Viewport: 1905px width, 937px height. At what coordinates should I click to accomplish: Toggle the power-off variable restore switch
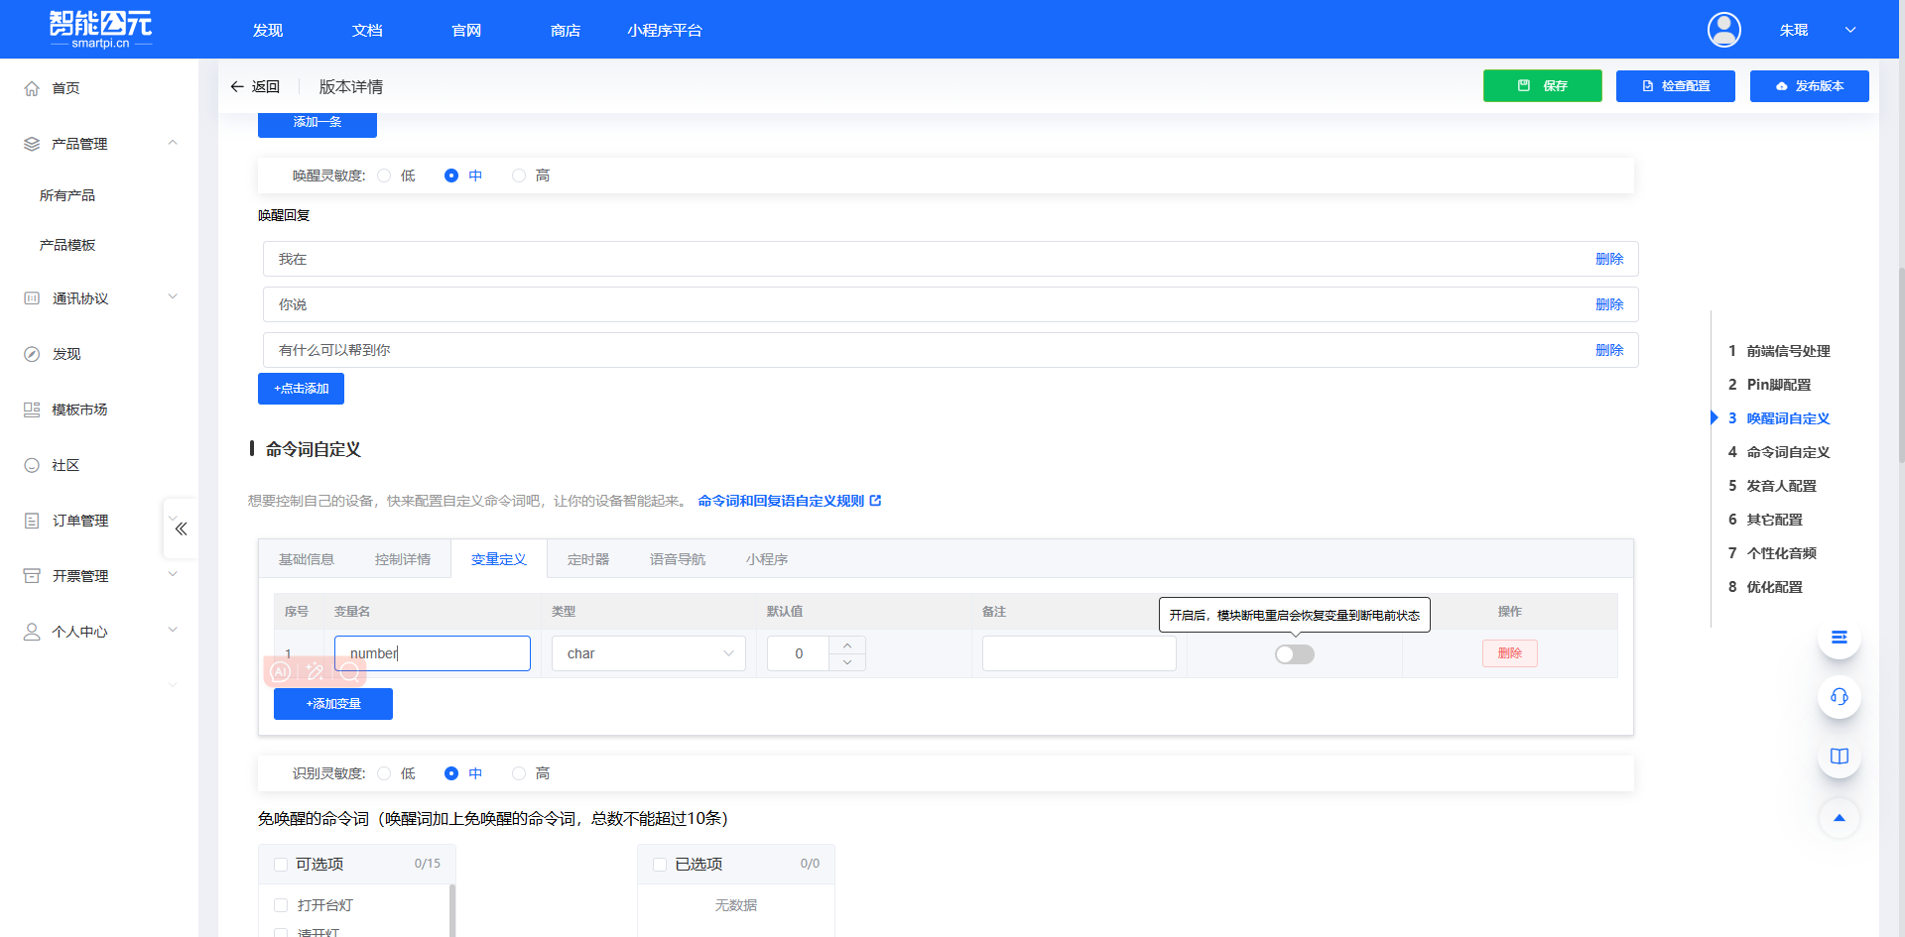click(1294, 654)
